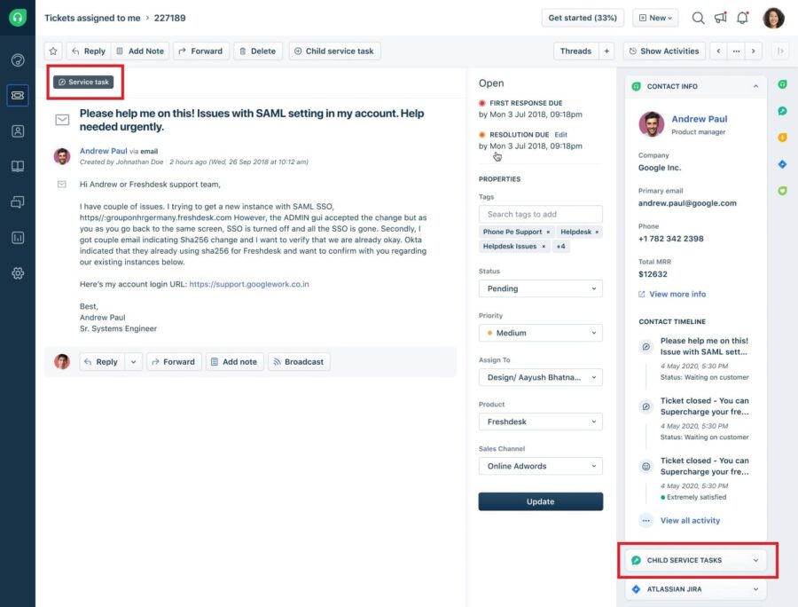Image resolution: width=798 pixels, height=607 pixels.
Task: Click the Broadcast button
Action: (x=299, y=361)
